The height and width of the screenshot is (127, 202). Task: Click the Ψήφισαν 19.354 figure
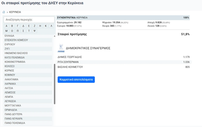[x=115, y=23]
